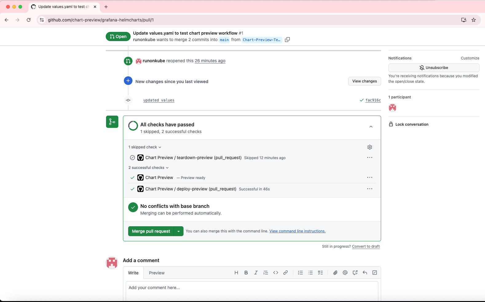Add a task list icon
Screen dimensions: 485x302
(320, 273)
